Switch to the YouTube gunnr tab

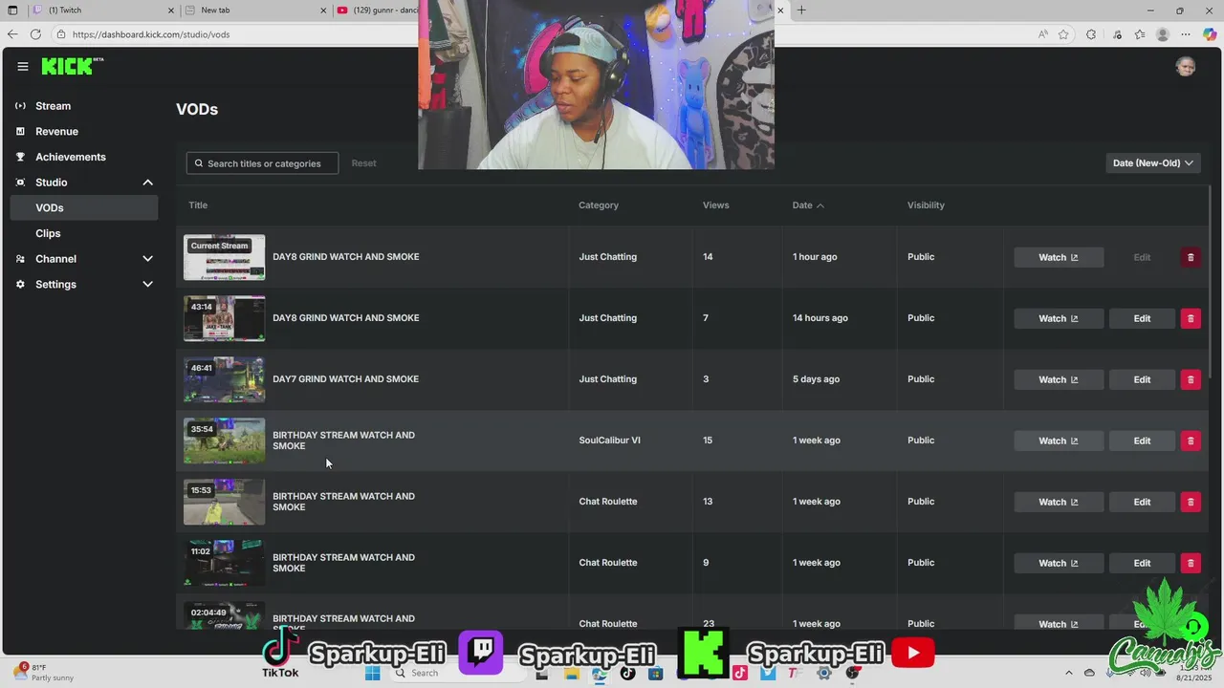(378, 11)
